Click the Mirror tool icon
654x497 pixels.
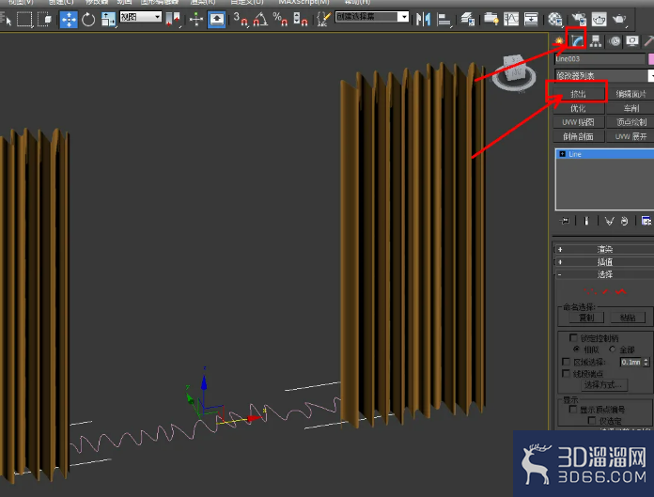click(424, 20)
